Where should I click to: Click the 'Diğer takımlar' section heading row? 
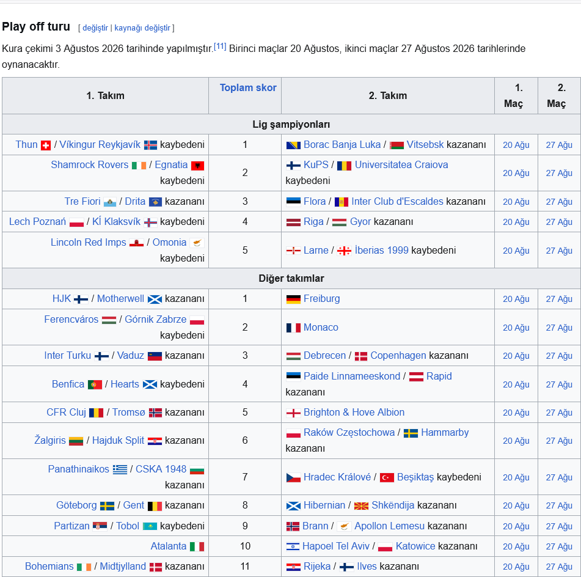click(x=291, y=278)
